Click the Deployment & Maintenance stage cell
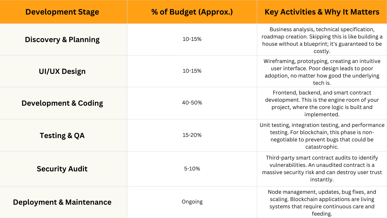 pyautogui.click(x=62, y=202)
